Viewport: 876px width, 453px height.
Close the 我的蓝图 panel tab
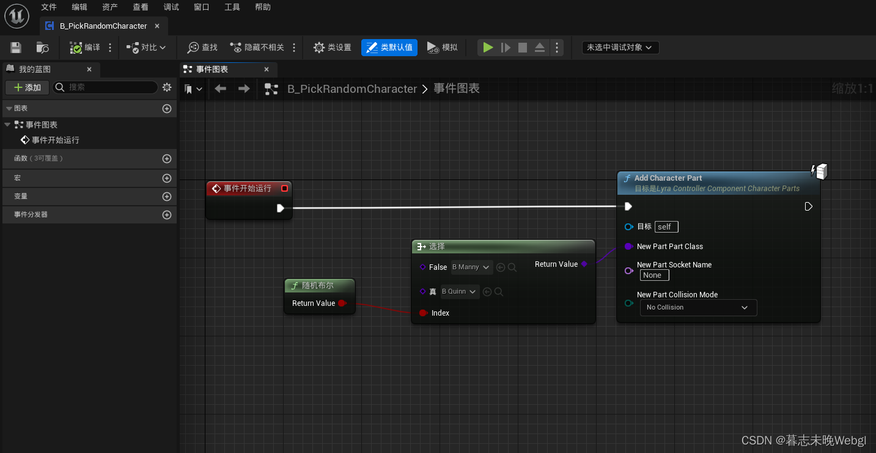click(89, 70)
